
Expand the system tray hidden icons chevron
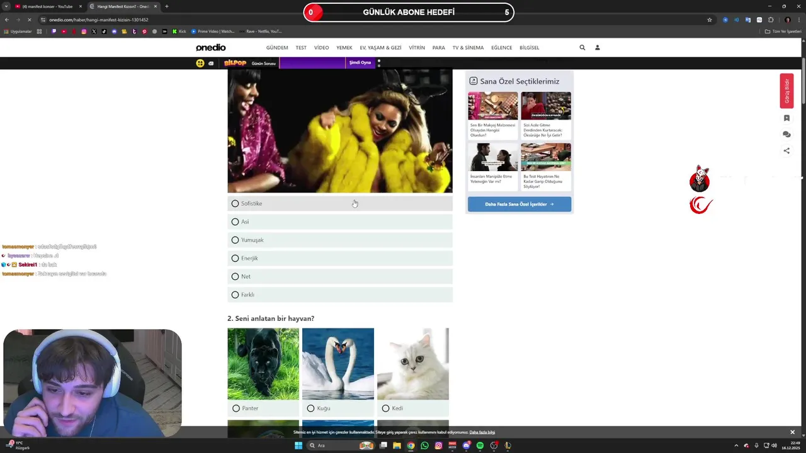(736, 445)
